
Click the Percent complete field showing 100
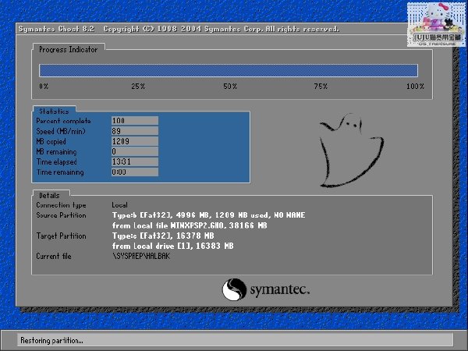[x=135, y=121]
